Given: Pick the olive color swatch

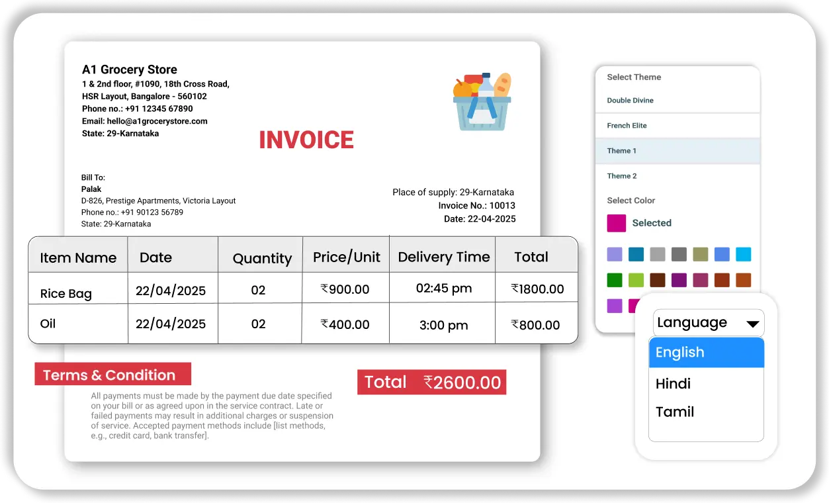Looking at the screenshot, I should (x=700, y=254).
